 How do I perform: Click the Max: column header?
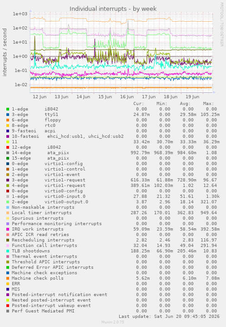click(208, 104)
